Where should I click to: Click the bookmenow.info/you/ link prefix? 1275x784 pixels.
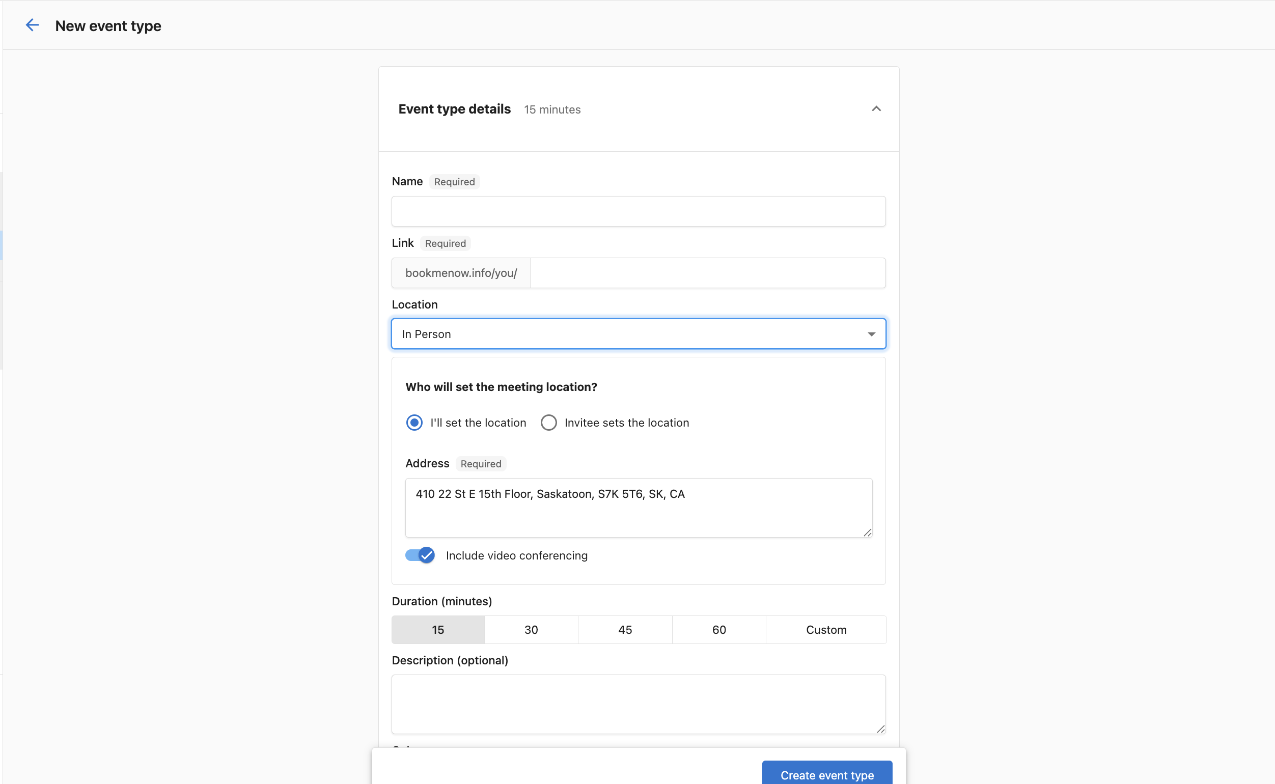click(x=461, y=273)
